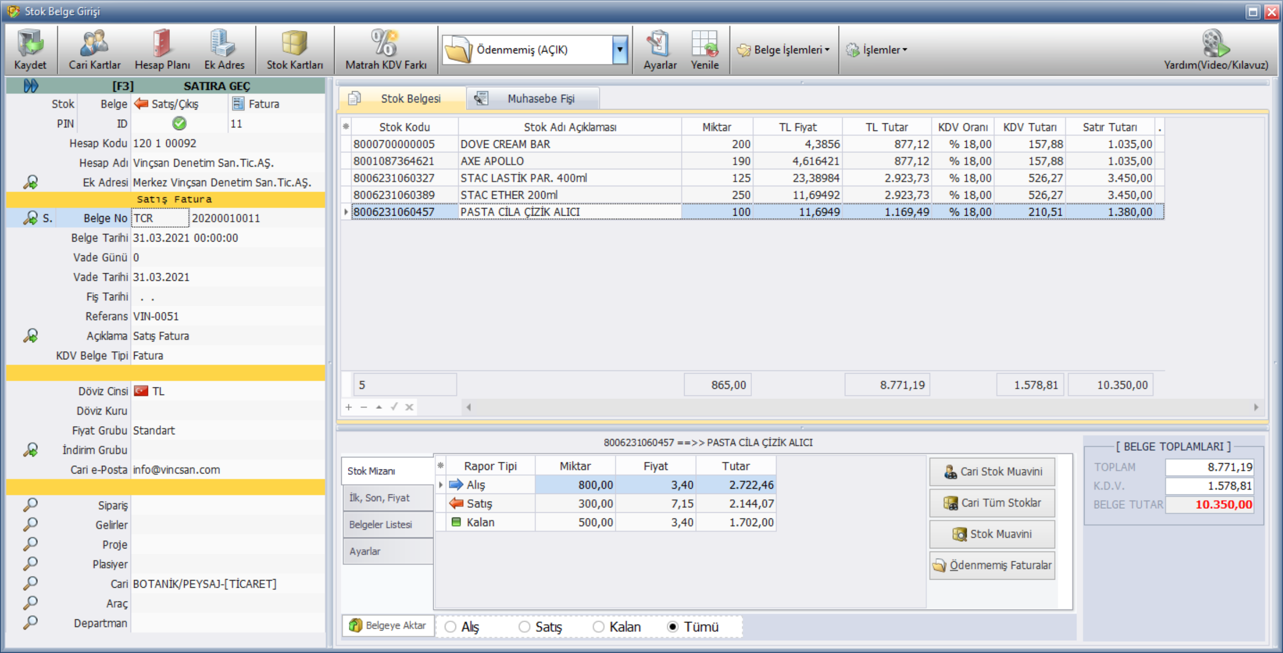The width and height of the screenshot is (1283, 653).
Task: Click the KDV Oranı column header
Action: (x=963, y=126)
